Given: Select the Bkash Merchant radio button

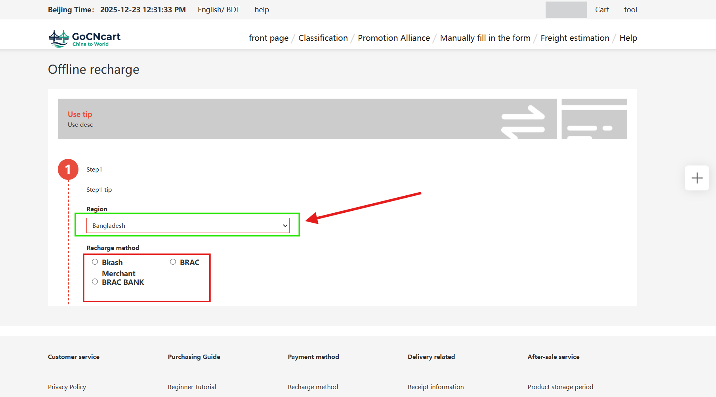Looking at the screenshot, I should click(x=95, y=261).
